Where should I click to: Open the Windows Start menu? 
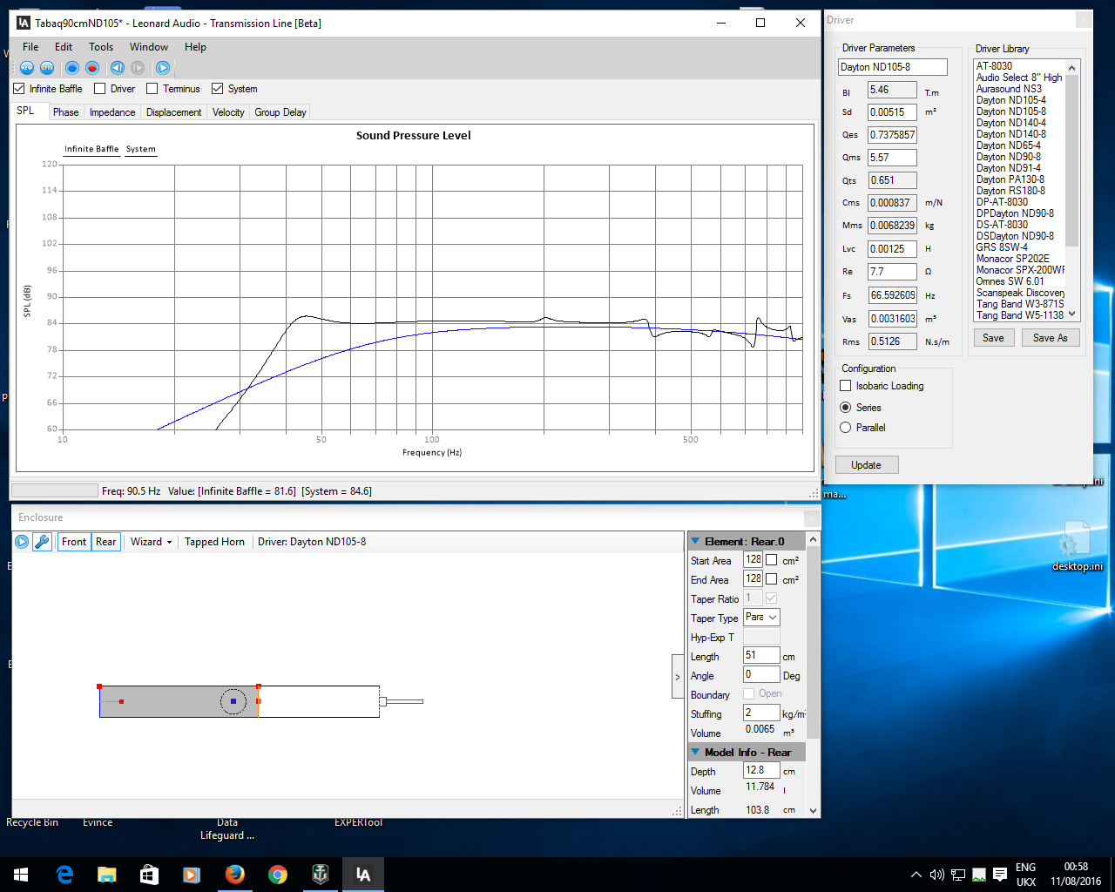[x=21, y=875]
